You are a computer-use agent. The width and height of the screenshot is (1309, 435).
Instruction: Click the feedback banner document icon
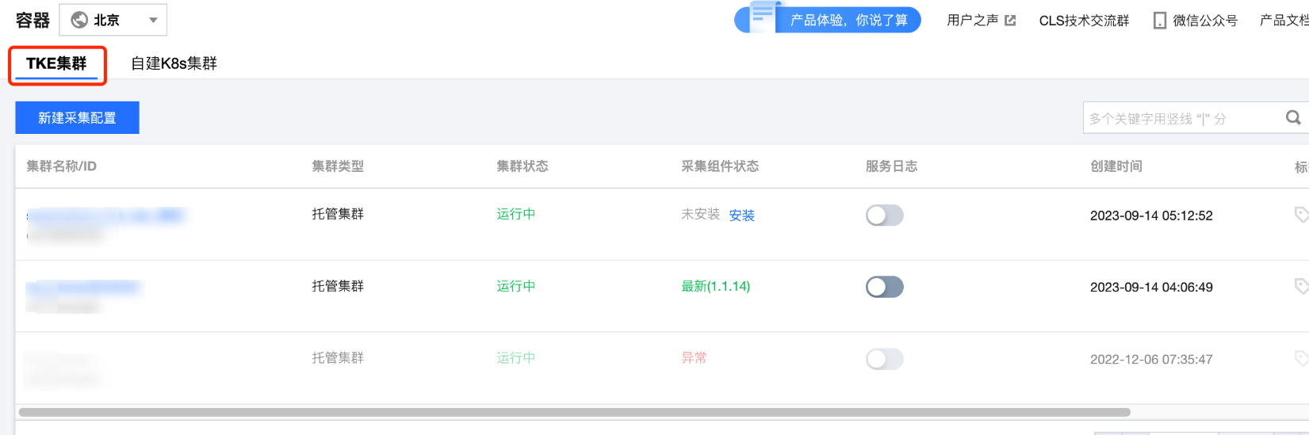coord(762,17)
